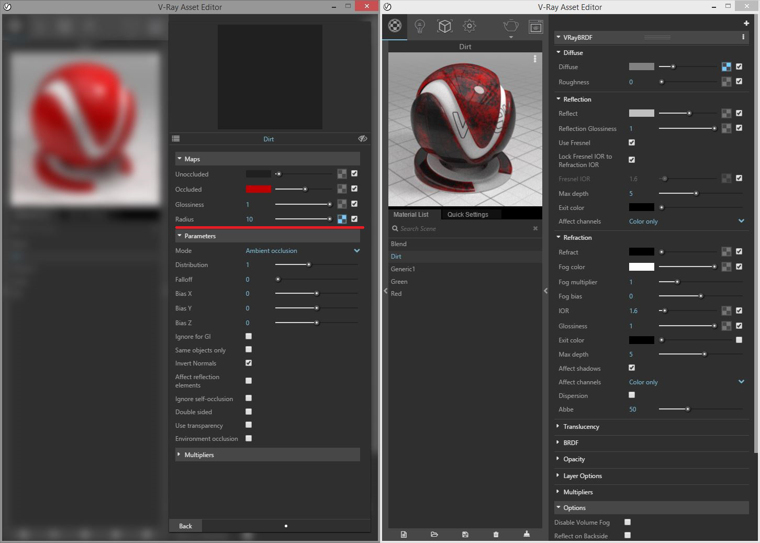Expand the BRDF section
The height and width of the screenshot is (543, 760).
coord(652,443)
